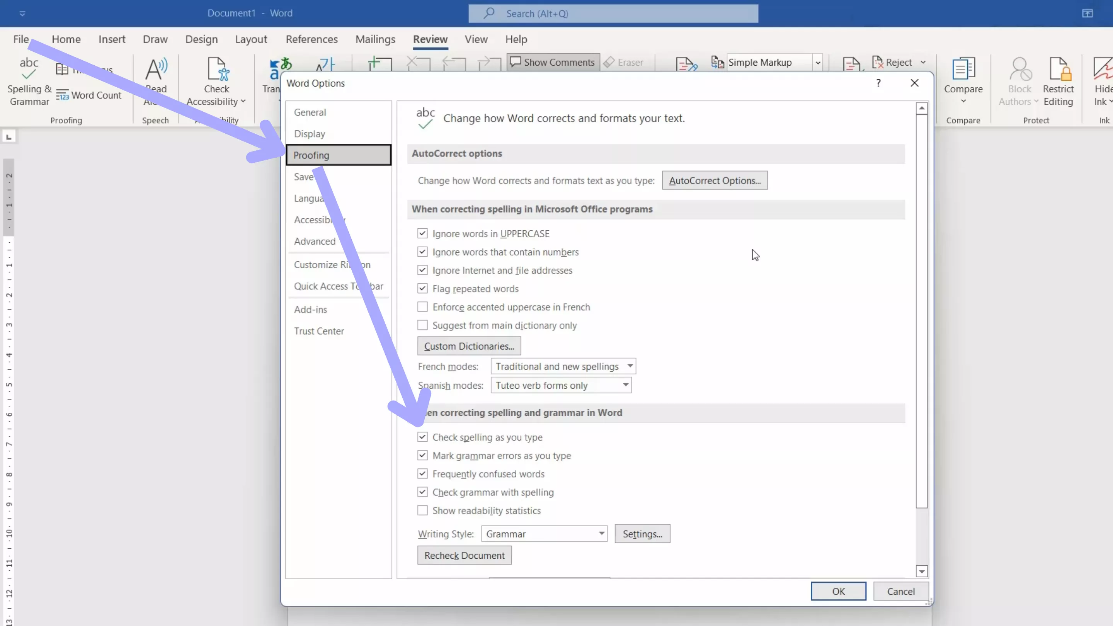Click the help question mark in Word Options
1113x626 pixels.
(x=878, y=83)
